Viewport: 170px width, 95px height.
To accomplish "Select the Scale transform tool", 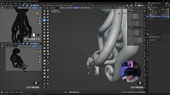I will click(44, 84).
